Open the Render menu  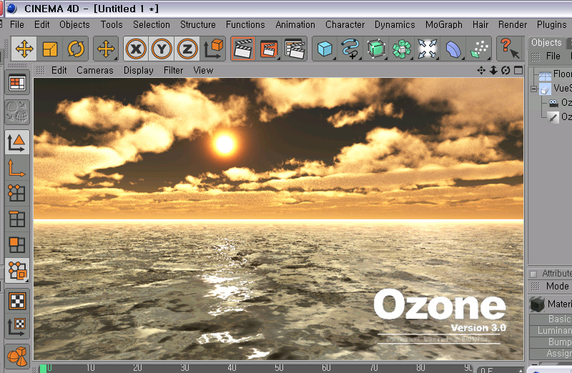click(x=513, y=24)
